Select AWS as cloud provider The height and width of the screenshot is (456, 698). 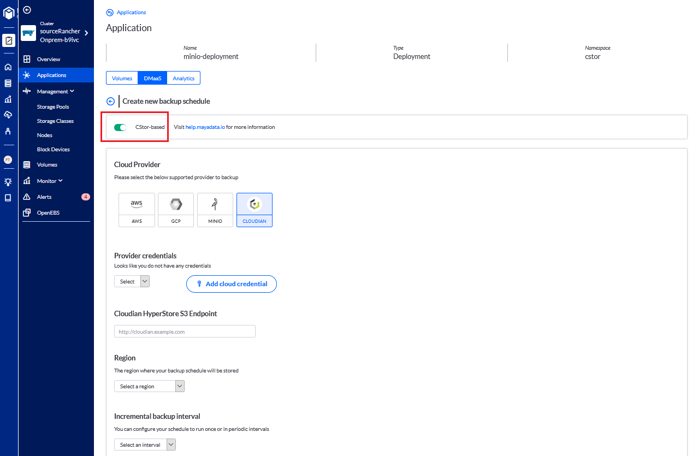click(137, 210)
